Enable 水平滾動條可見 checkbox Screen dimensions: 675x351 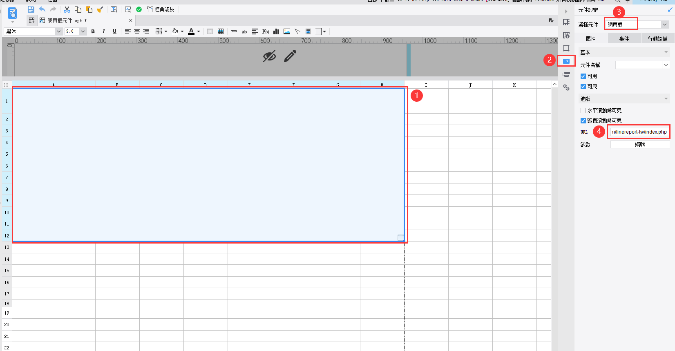tap(583, 110)
